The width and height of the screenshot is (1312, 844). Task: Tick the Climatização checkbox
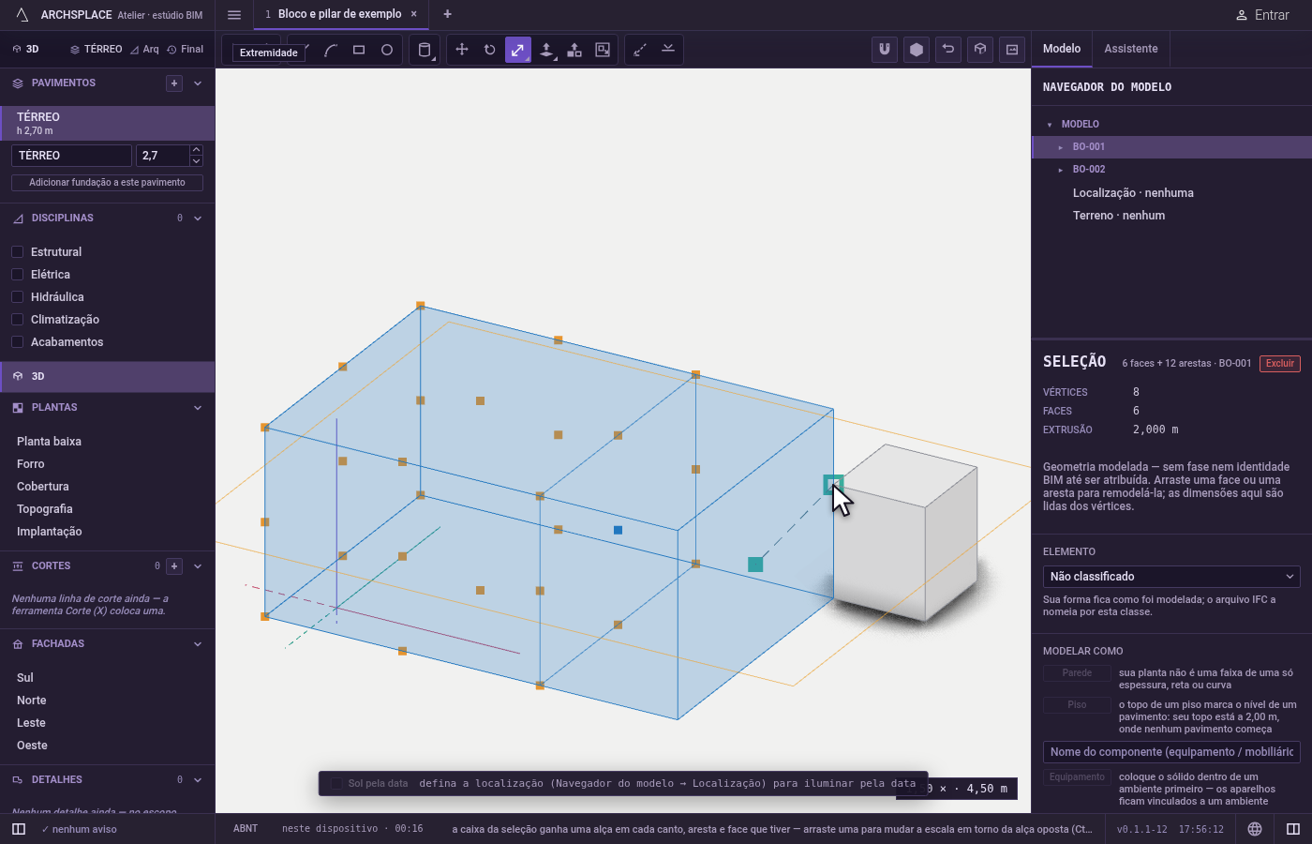click(x=17, y=320)
